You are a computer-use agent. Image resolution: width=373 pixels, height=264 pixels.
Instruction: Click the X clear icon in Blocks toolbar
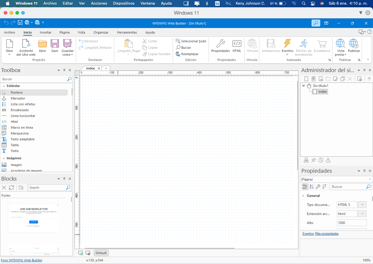tap(4, 188)
